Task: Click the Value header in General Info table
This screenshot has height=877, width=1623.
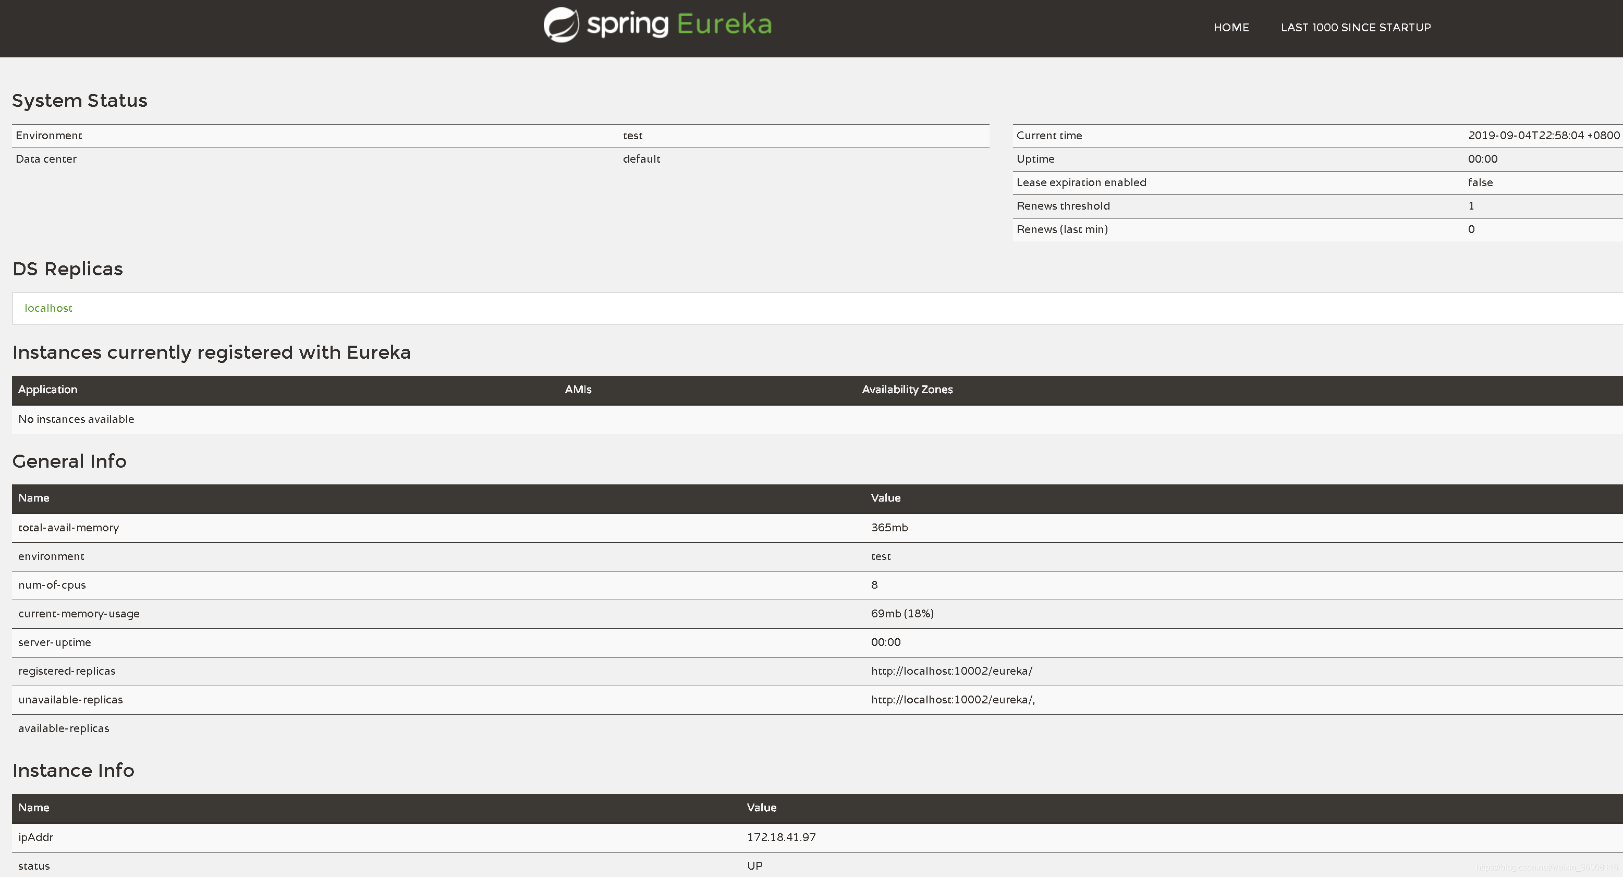Action: 886,498
